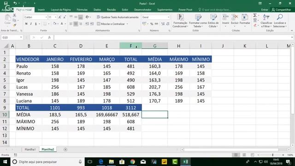Click Quebrar Texto Automaticamente
The height and width of the screenshot is (166, 295).
pyautogui.click(x=118, y=17)
